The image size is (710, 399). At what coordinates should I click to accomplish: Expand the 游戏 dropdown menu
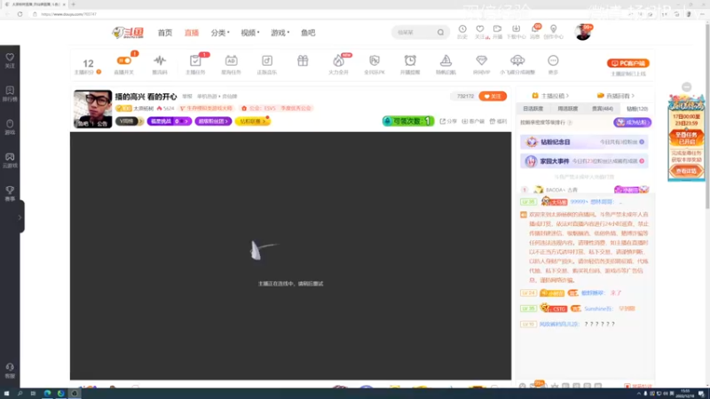click(280, 33)
